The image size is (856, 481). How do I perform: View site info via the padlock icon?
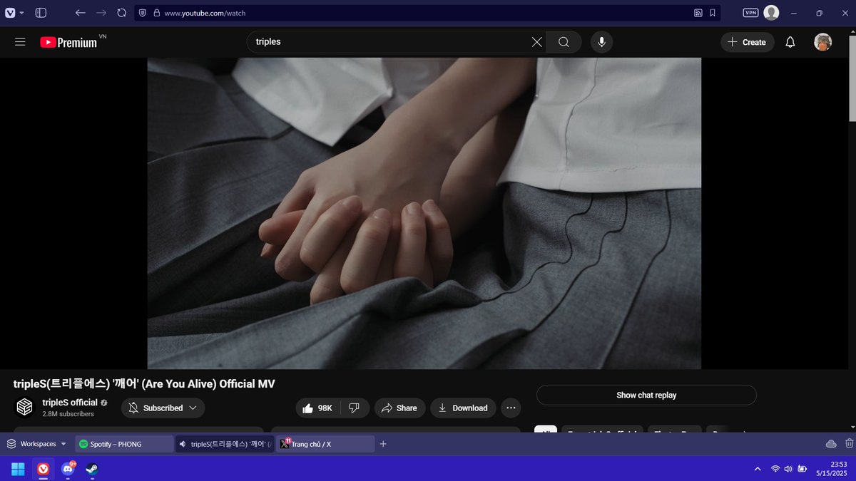pyautogui.click(x=156, y=13)
